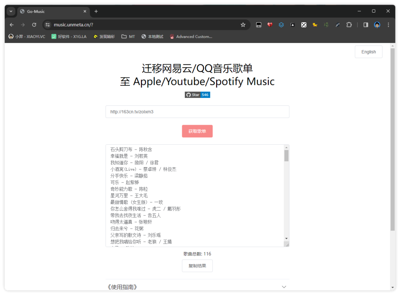Screen dimensions: 400x295
Task: Click the address bar URL music.unmeta.cn
Action: click(73, 25)
